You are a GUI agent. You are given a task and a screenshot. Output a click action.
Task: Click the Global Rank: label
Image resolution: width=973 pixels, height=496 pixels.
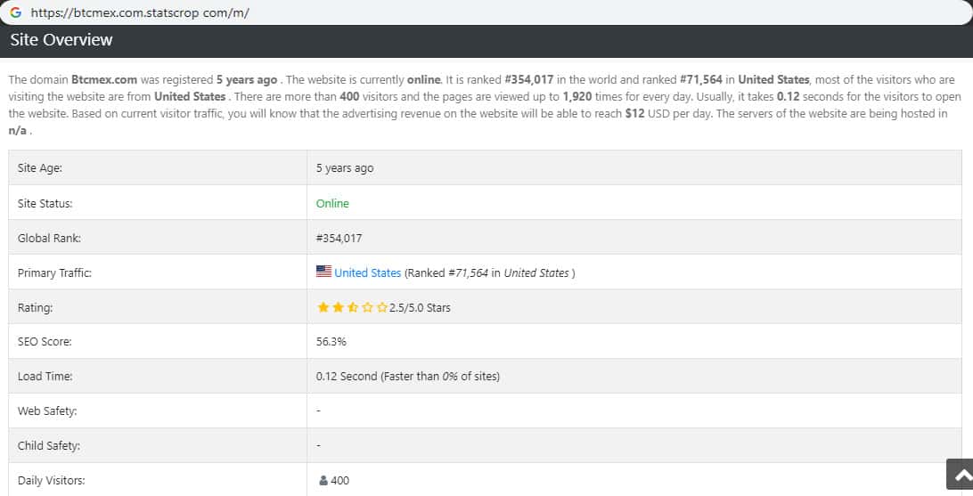(x=49, y=238)
